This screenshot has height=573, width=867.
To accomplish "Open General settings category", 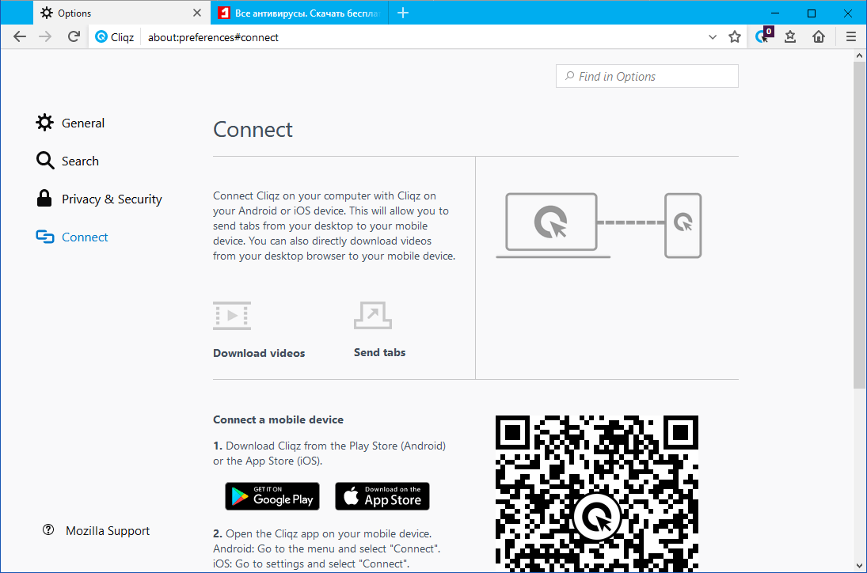I will [70, 123].
